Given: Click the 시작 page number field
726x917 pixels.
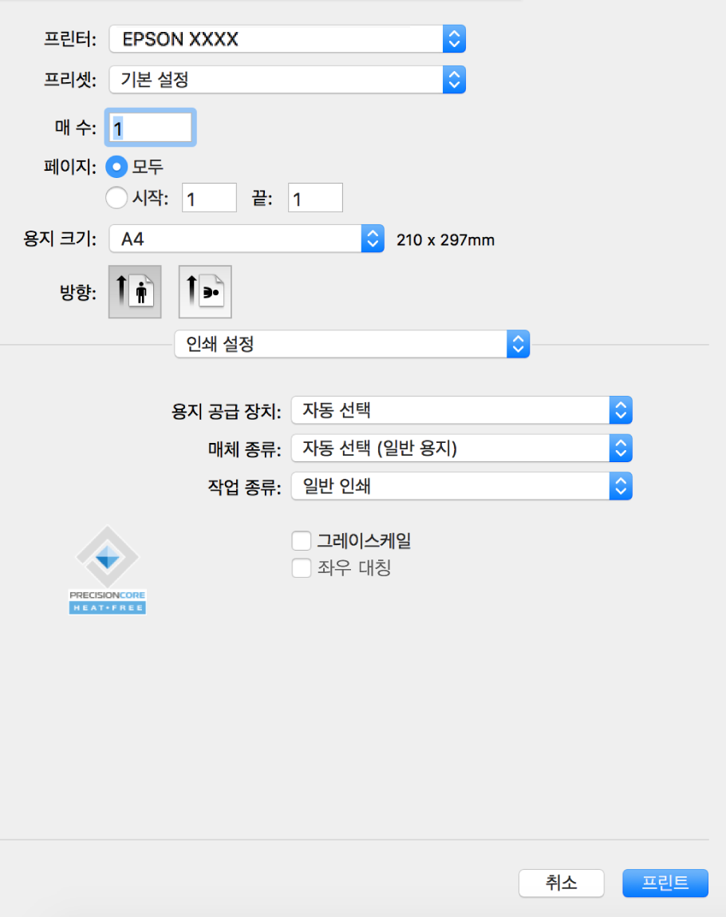Looking at the screenshot, I should point(209,198).
